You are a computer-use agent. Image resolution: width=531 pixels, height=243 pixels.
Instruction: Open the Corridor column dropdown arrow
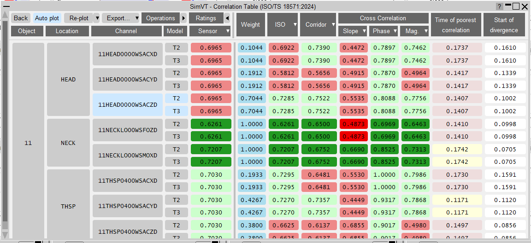(x=333, y=24)
